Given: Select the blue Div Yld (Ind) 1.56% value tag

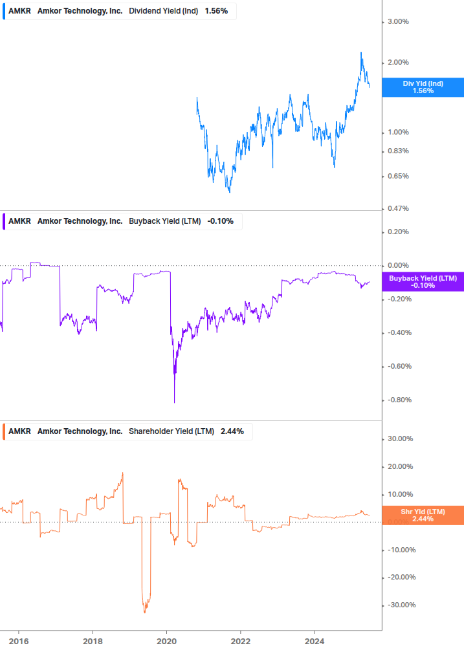Looking at the screenshot, I should pyautogui.click(x=423, y=87).
